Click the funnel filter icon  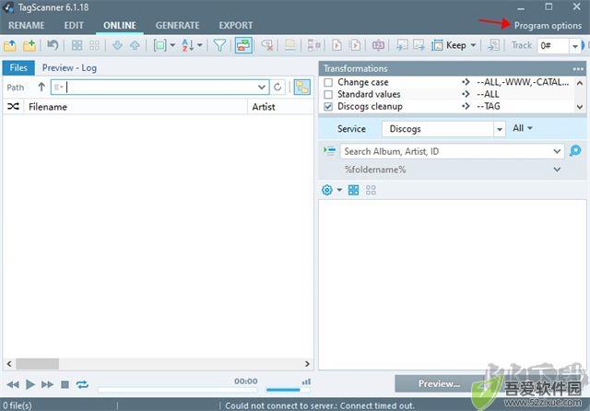pyautogui.click(x=219, y=45)
